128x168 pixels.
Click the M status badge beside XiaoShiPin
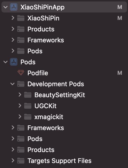120,18
